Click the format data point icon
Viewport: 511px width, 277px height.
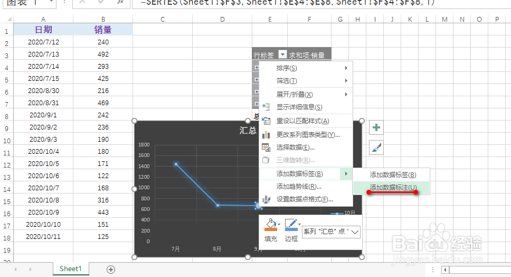tap(266, 199)
